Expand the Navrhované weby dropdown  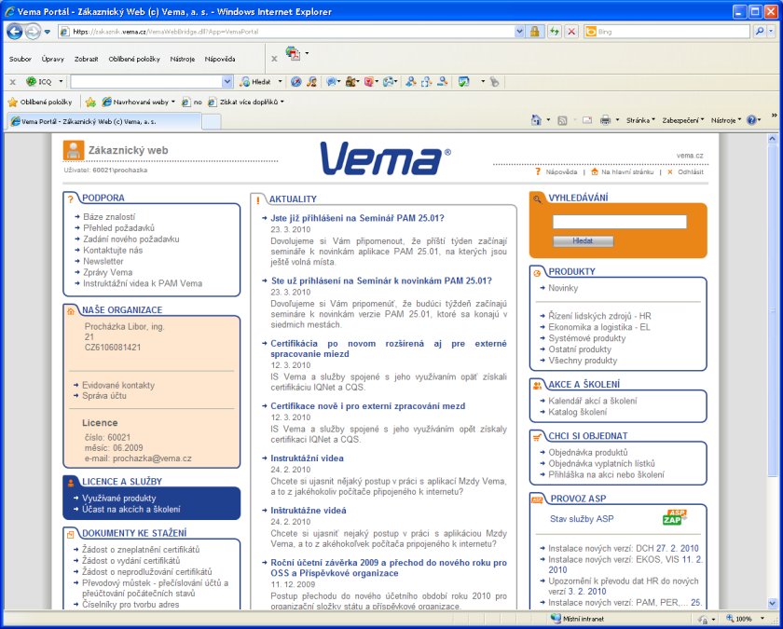click(x=172, y=102)
